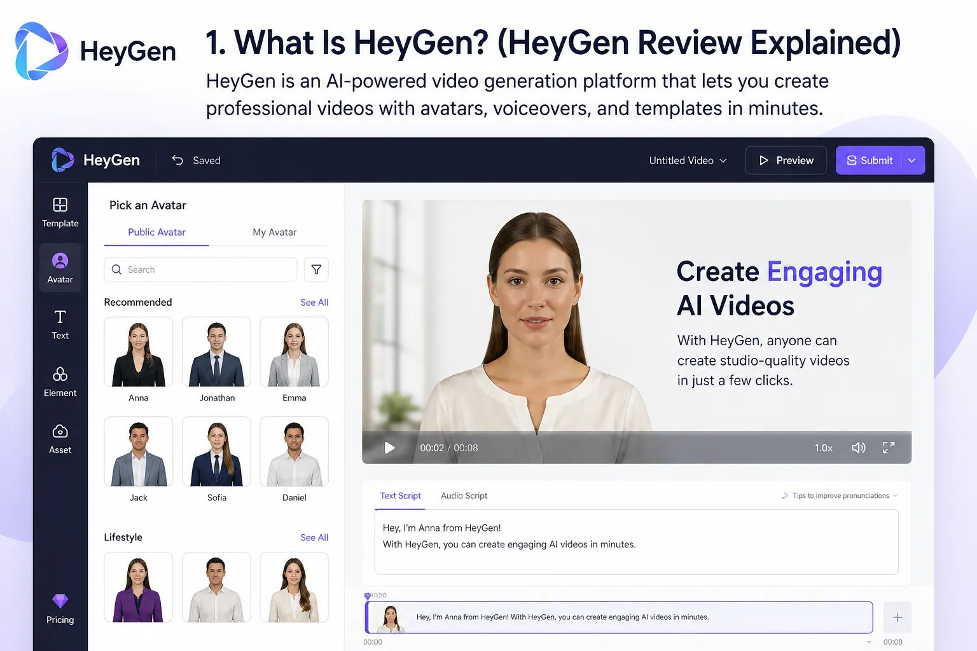Pick the Lifestyle avatar in purple blazer
The image size is (977, 651).
[x=139, y=587]
